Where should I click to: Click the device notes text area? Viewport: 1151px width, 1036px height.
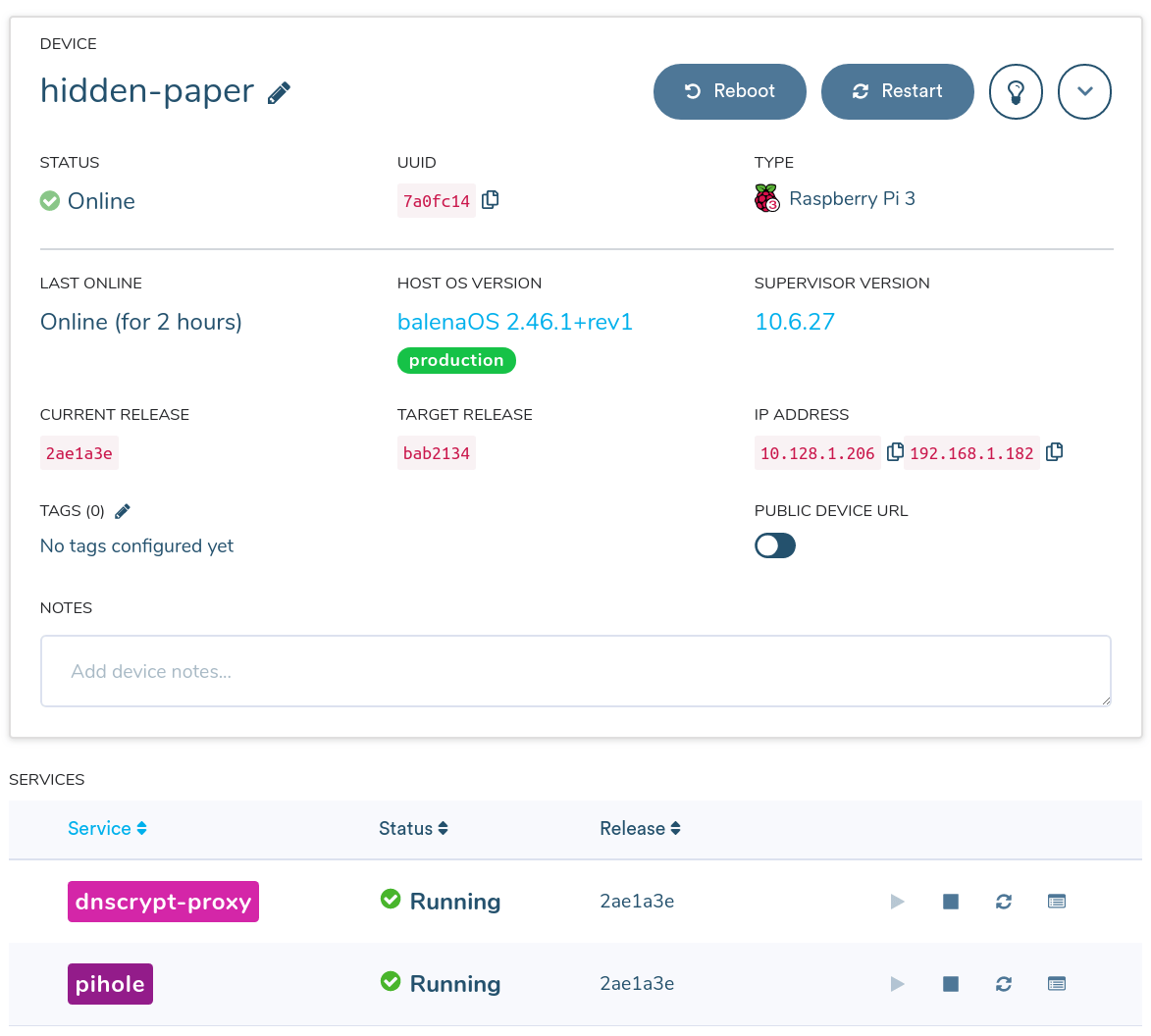[575, 671]
